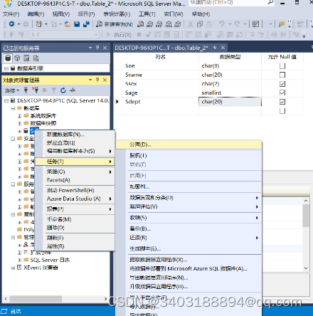Click the Refresh icon in Object Explorer

coord(63,90)
